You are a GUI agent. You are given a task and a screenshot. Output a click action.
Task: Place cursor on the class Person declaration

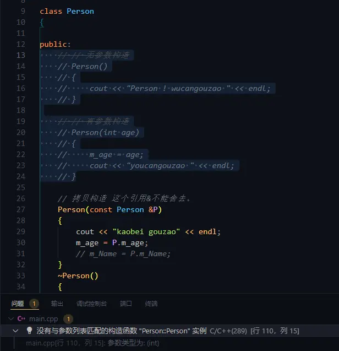(67, 11)
